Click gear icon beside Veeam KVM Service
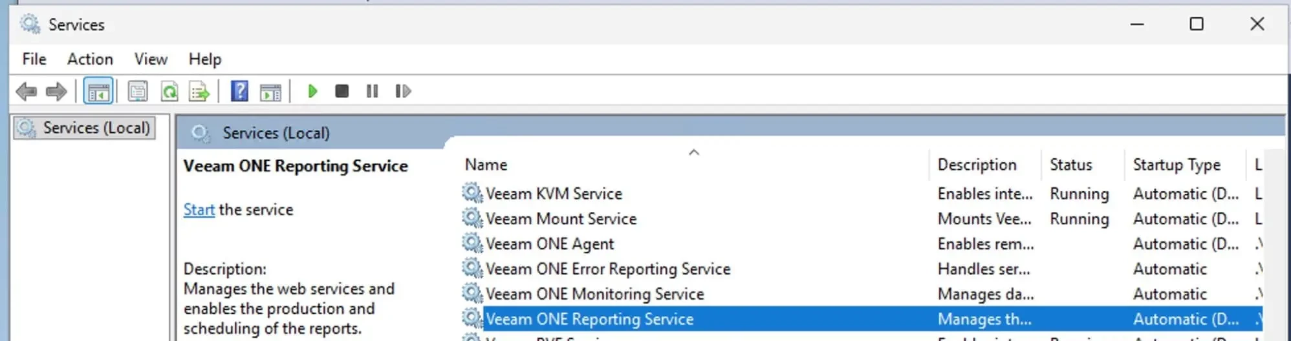Image resolution: width=1291 pixels, height=341 pixels. tap(472, 193)
